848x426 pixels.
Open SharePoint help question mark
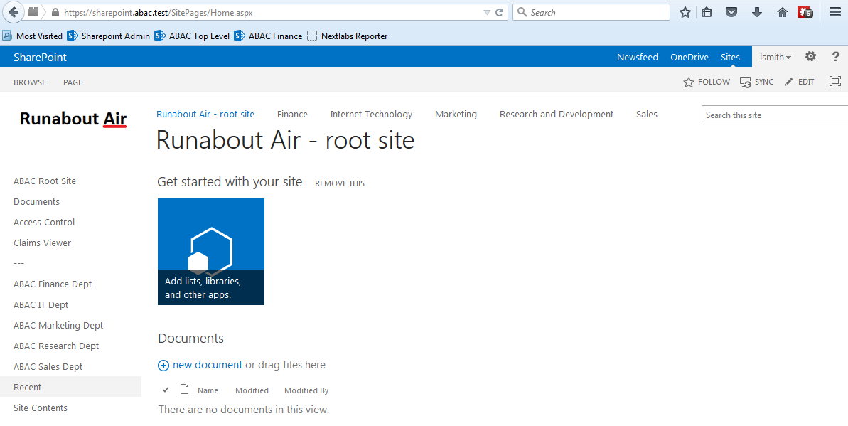[x=836, y=56]
